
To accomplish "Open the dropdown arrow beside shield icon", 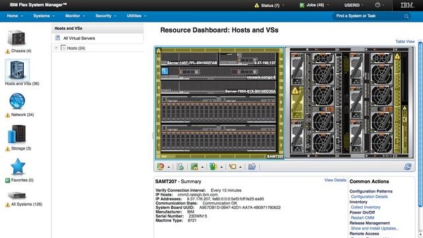I will (x=221, y=167).
